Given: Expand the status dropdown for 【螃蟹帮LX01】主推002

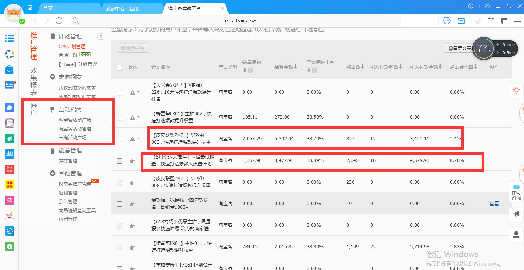Looking at the screenshot, I should coord(139,117).
